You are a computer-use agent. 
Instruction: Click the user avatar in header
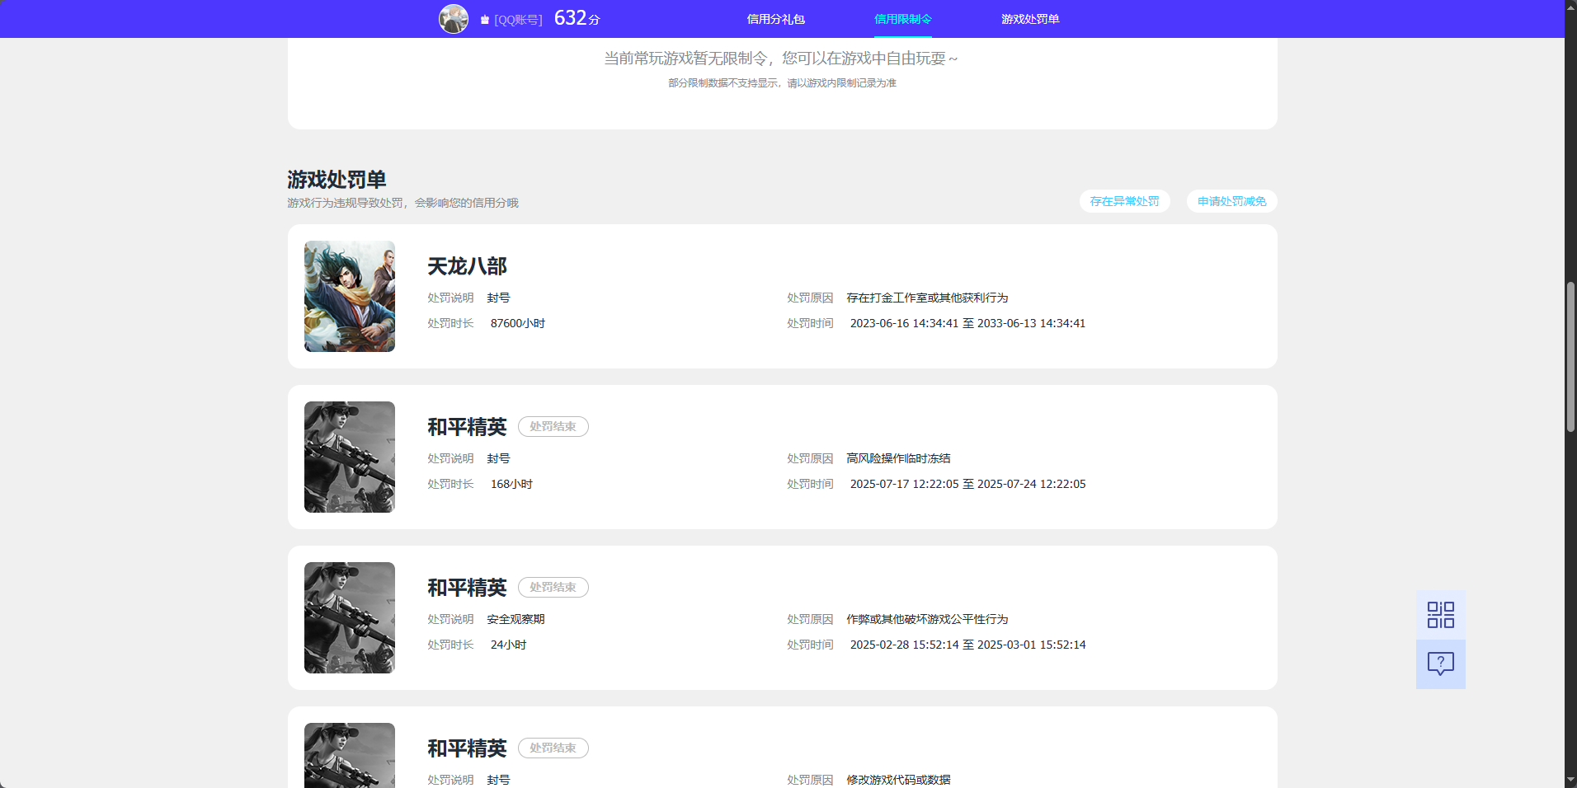click(453, 19)
